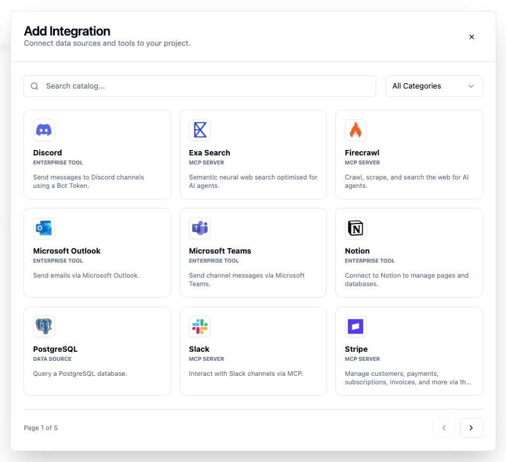Viewport: 506px width, 462px height.
Task: Click the search magnifying glass icon
Action: [x=34, y=86]
